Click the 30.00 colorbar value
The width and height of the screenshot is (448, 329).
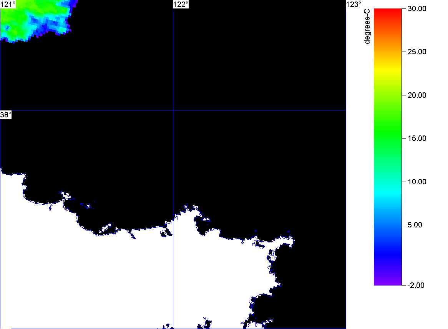click(x=417, y=8)
